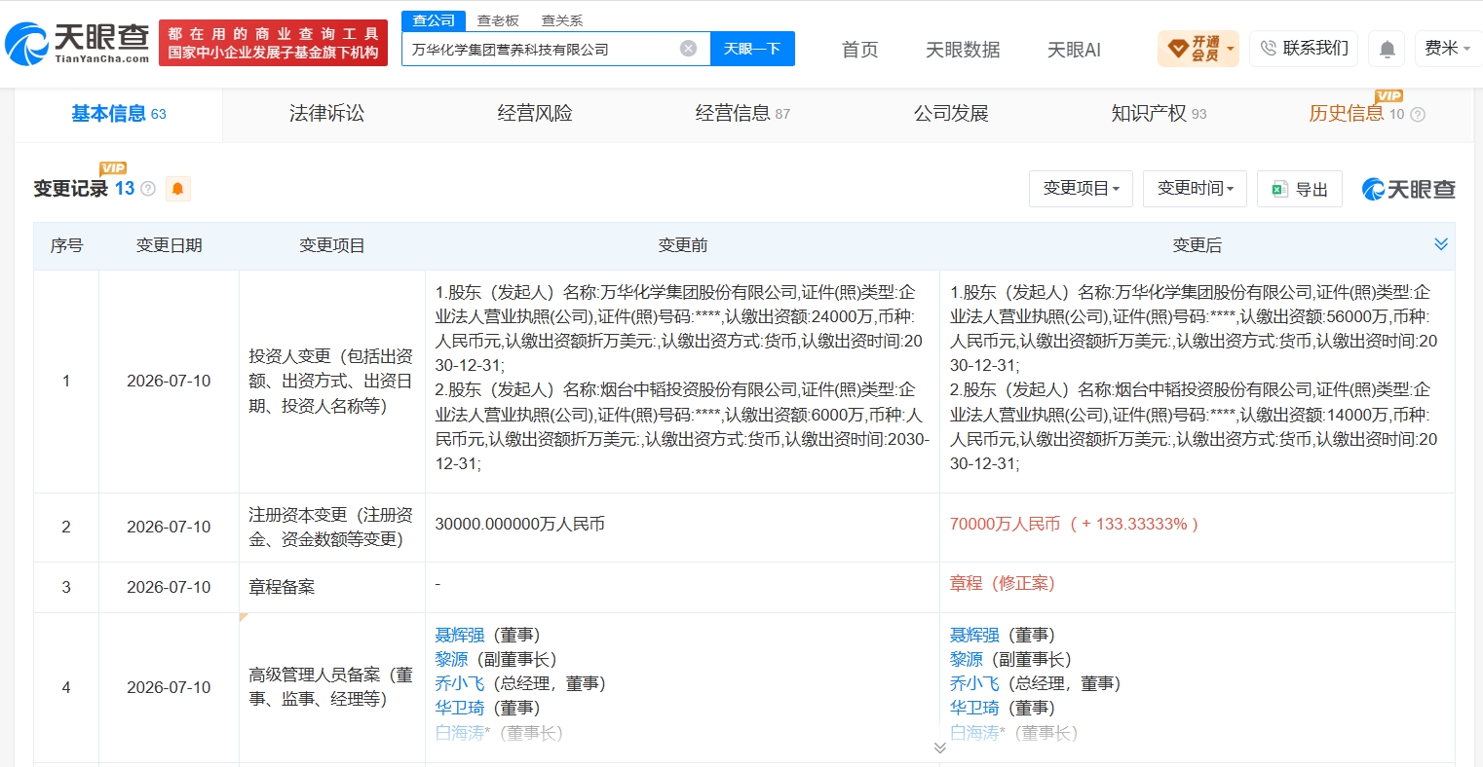Screen dimensions: 1483x767
Task: Switch to the 法律诉讼 tab
Action: click(326, 114)
